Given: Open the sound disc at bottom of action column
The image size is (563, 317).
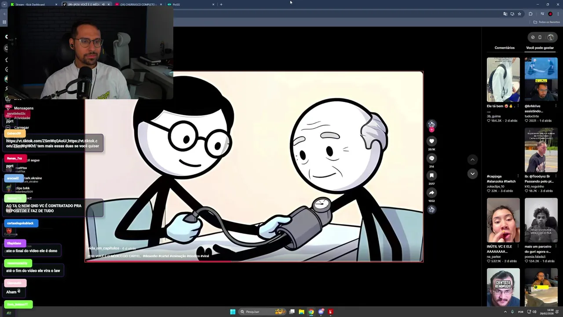Looking at the screenshot, I should (x=431, y=210).
